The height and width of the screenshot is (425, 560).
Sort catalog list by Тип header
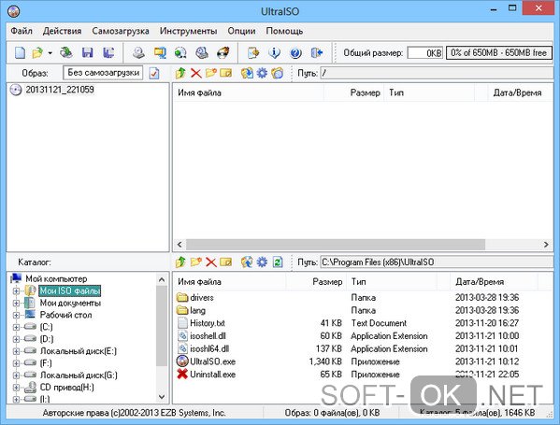click(x=392, y=282)
